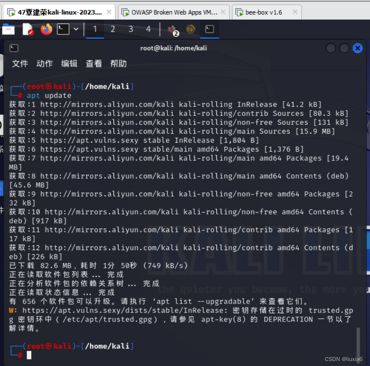This screenshot has width=370, height=366.
Task: Open the 查看 menu in the terminal
Action: 94,63
